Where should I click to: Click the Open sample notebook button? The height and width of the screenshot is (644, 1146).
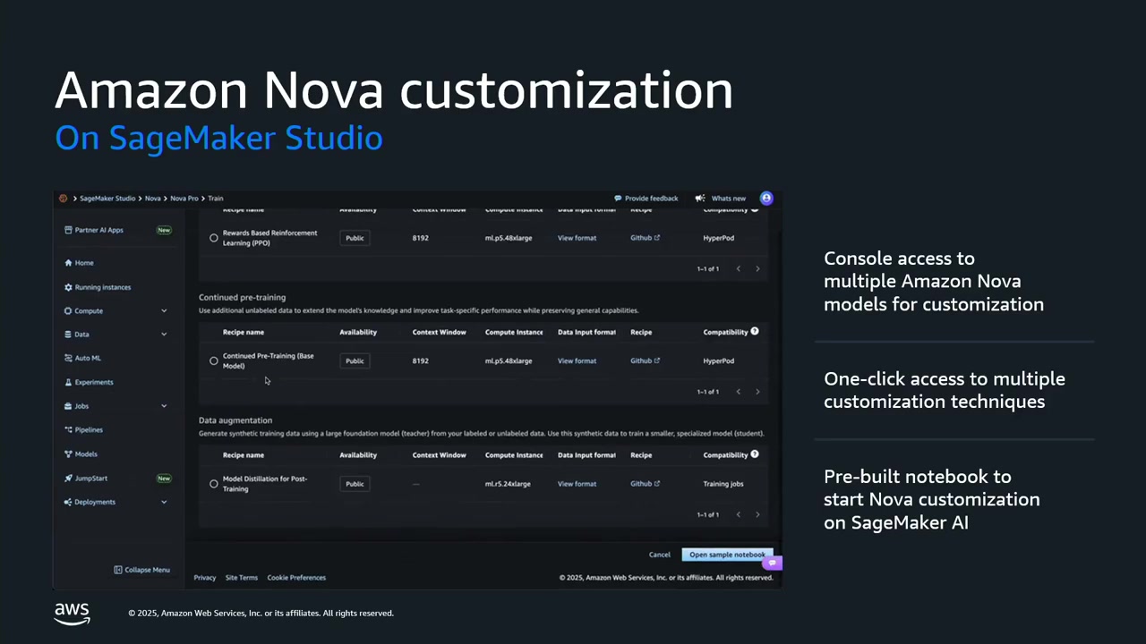point(727,555)
